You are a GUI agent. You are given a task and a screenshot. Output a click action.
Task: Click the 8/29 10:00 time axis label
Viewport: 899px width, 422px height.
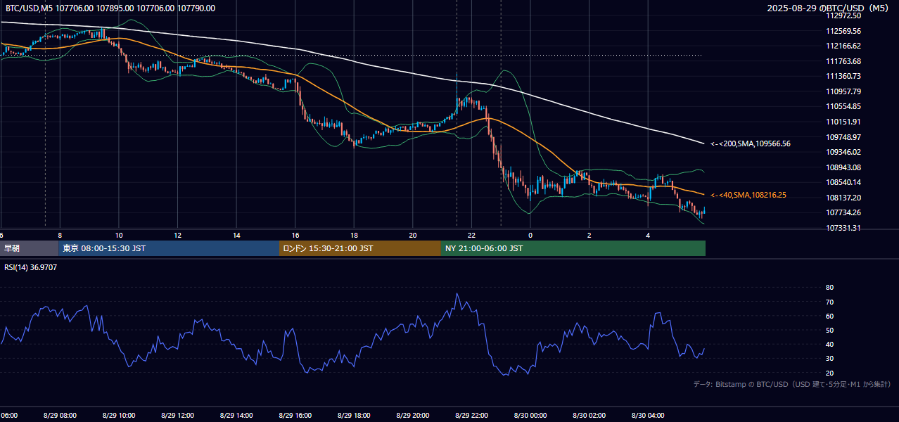118,416
